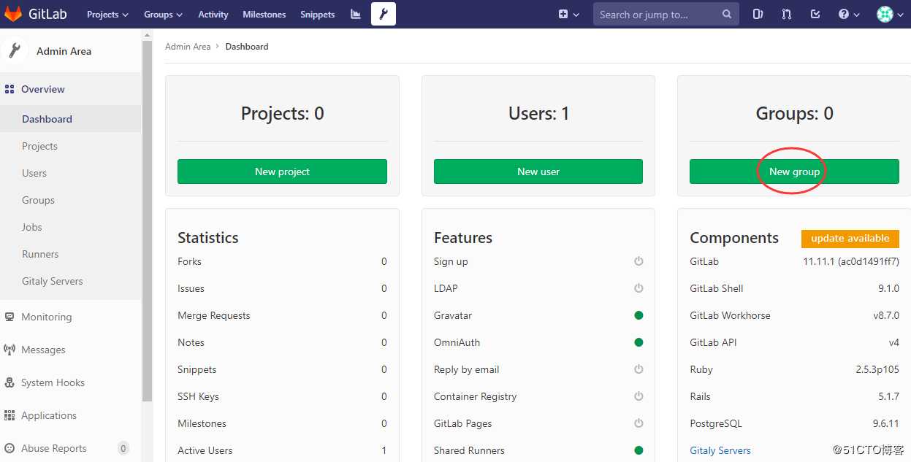
Task: Expand the user profile dropdown arrow
Action: coord(901,15)
